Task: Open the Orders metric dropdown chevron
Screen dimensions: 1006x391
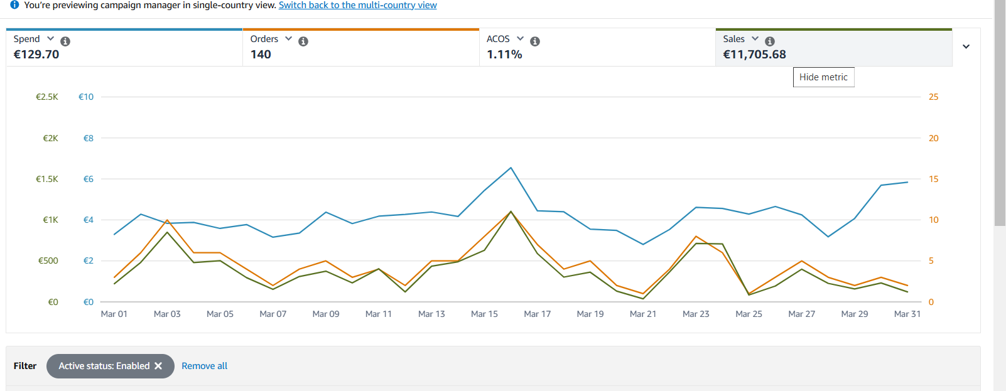Action: pyautogui.click(x=288, y=39)
